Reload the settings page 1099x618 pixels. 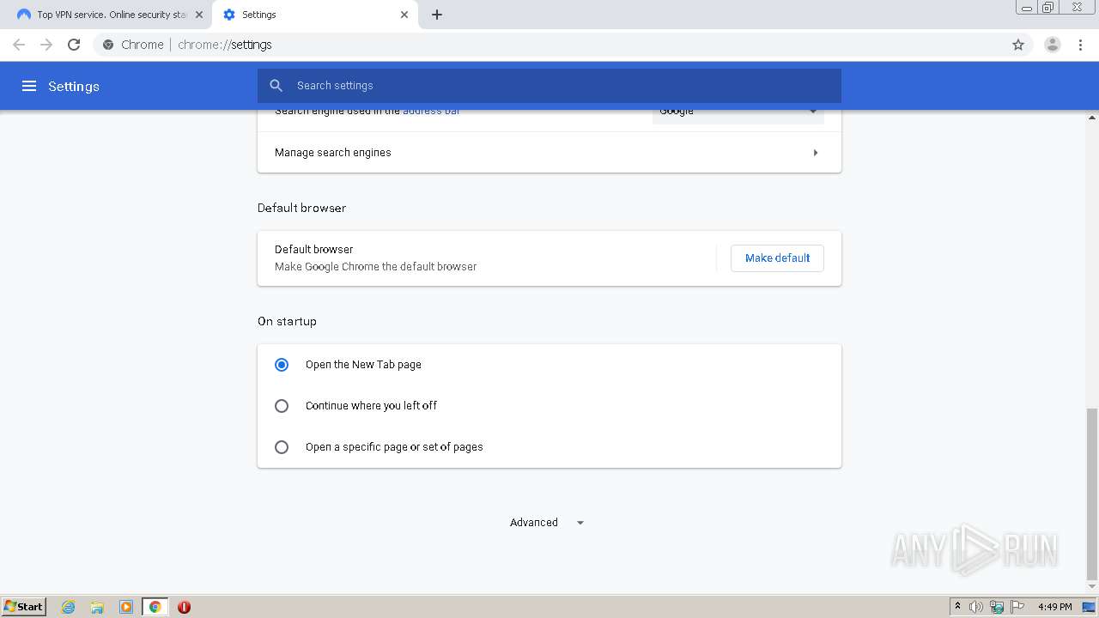[x=74, y=45]
